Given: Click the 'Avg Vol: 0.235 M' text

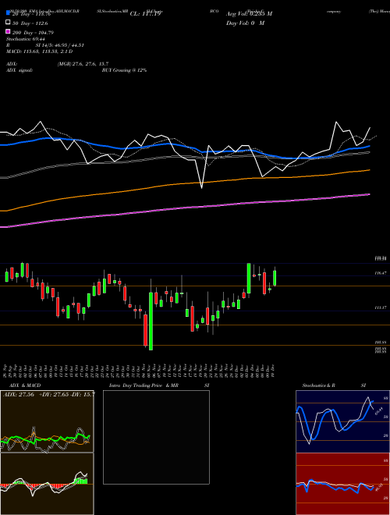Looking at the screenshot, I should (249, 14).
